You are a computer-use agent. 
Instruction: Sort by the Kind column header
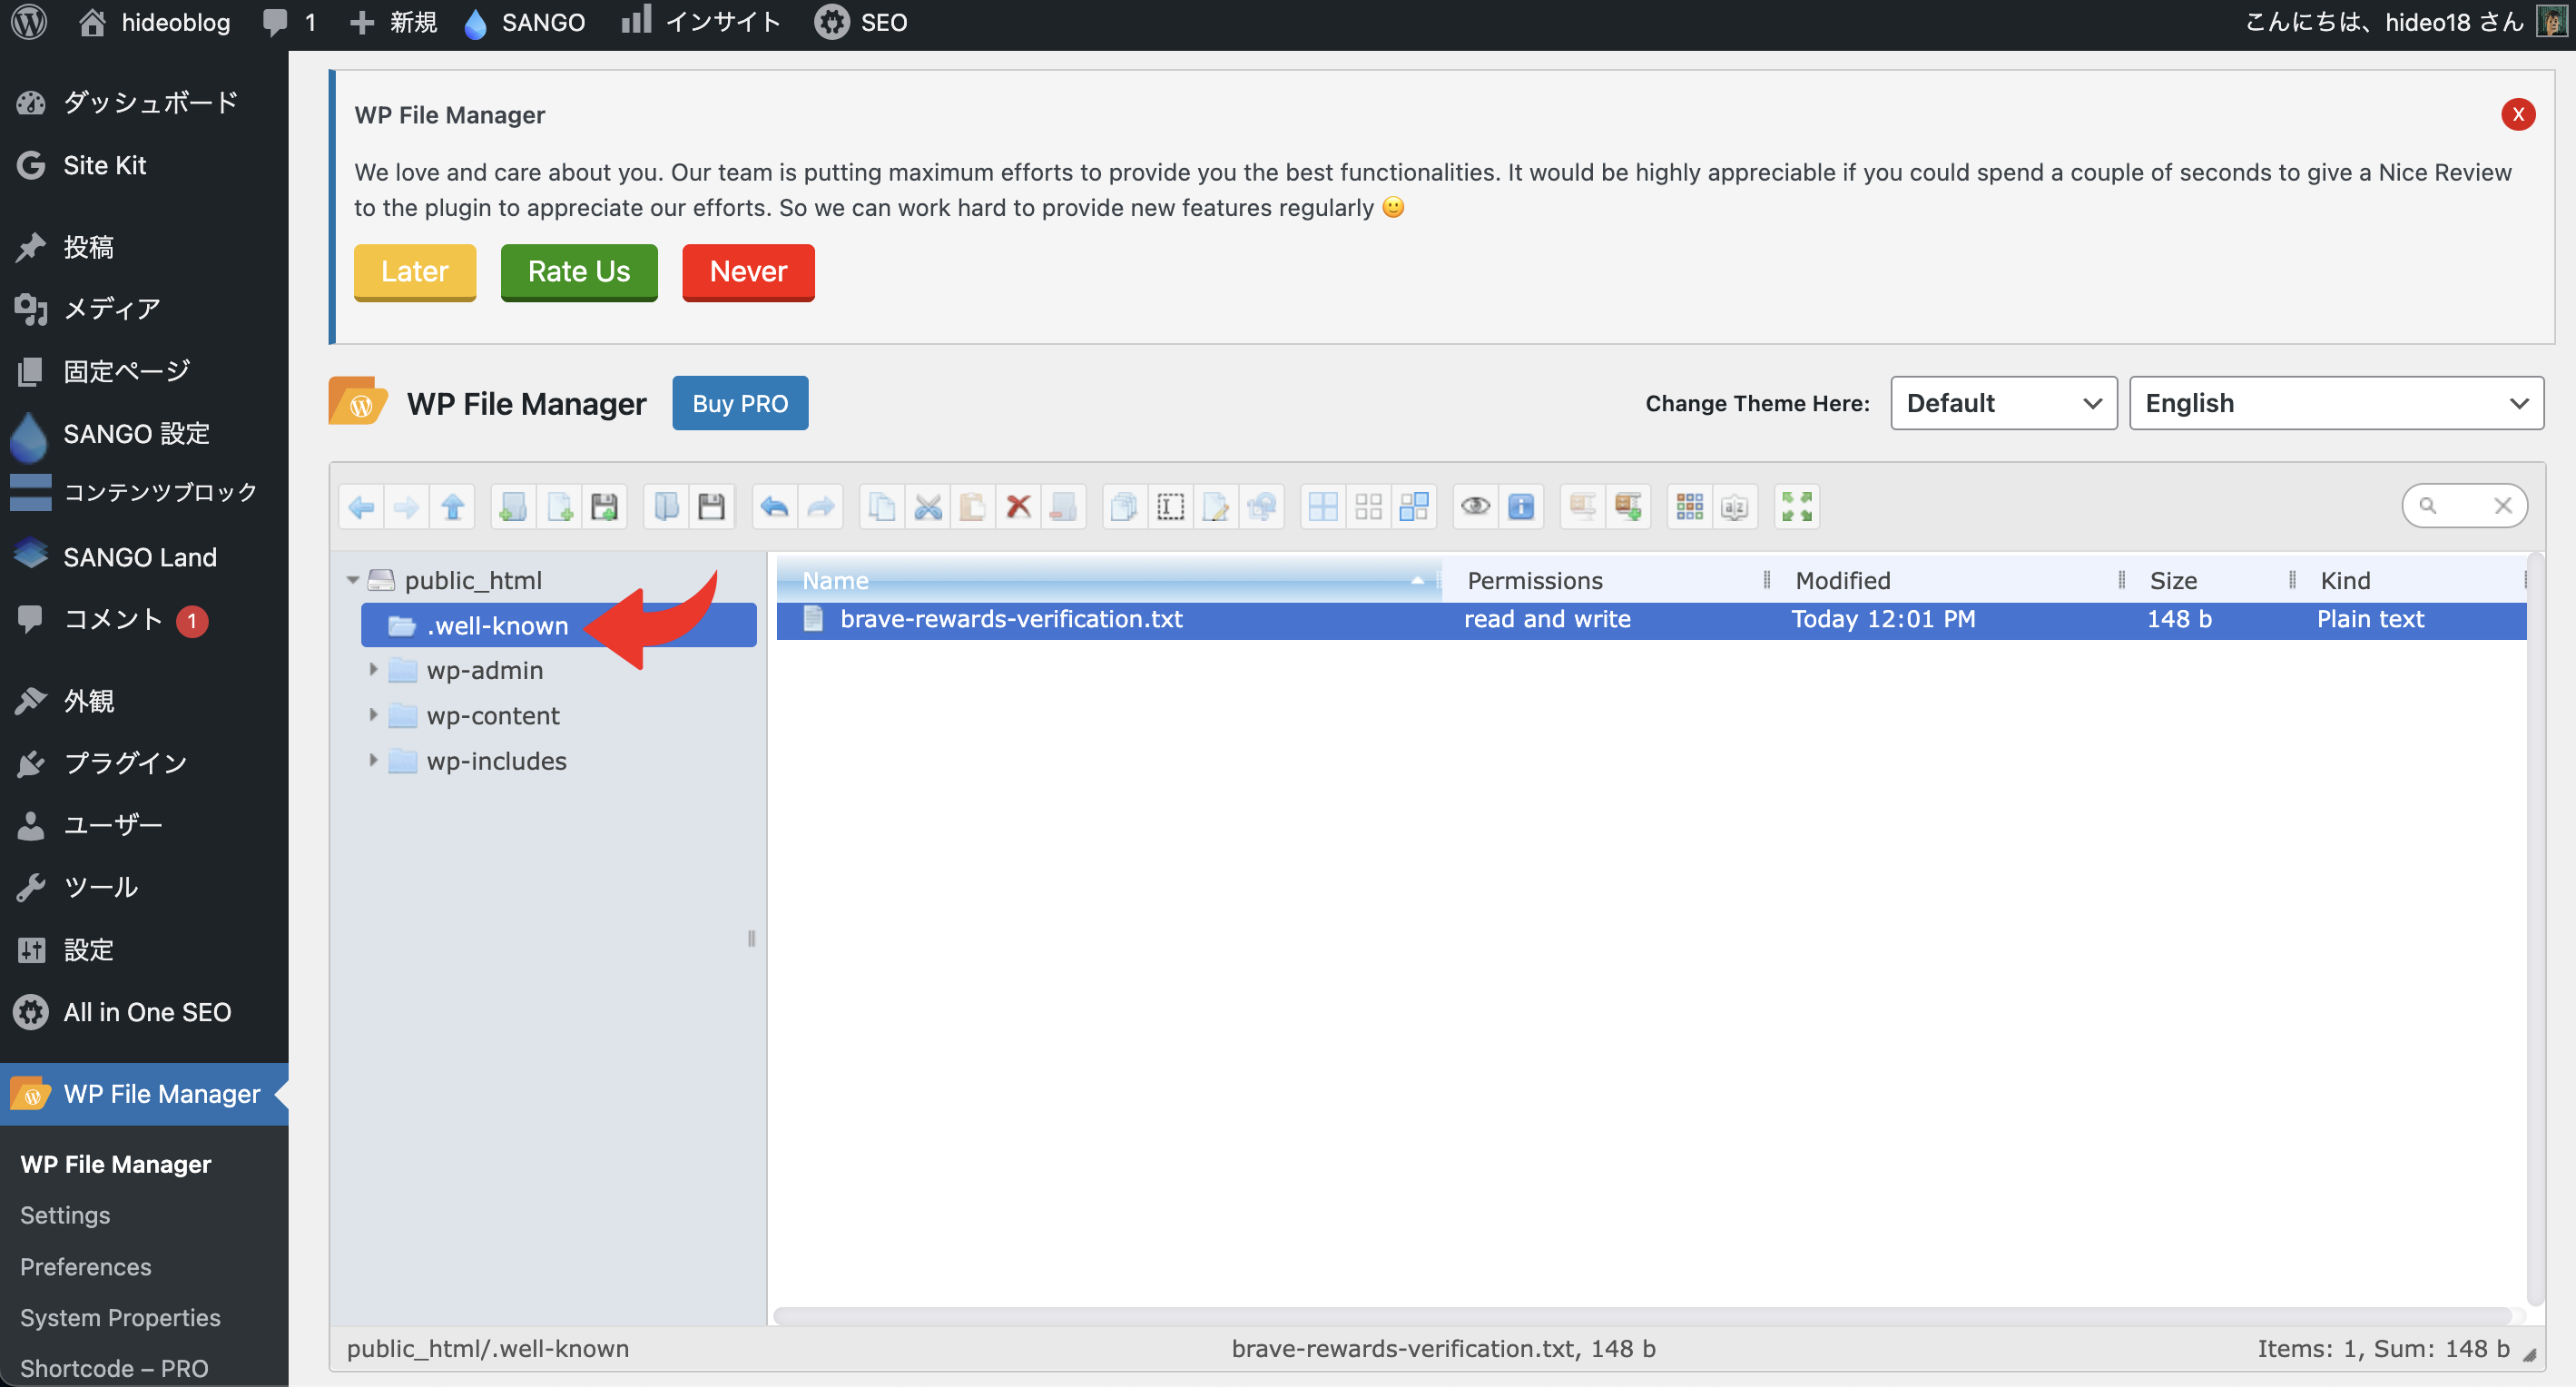(x=2411, y=580)
